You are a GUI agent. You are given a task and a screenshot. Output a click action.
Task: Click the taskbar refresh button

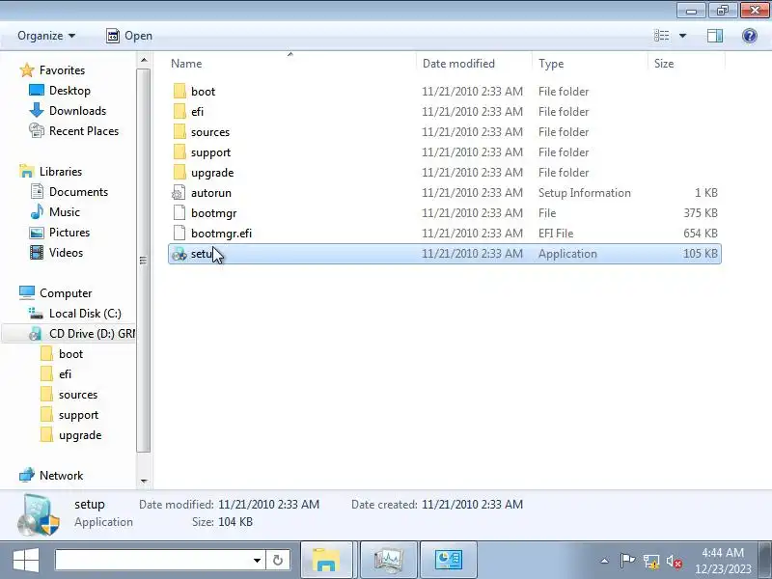278,560
